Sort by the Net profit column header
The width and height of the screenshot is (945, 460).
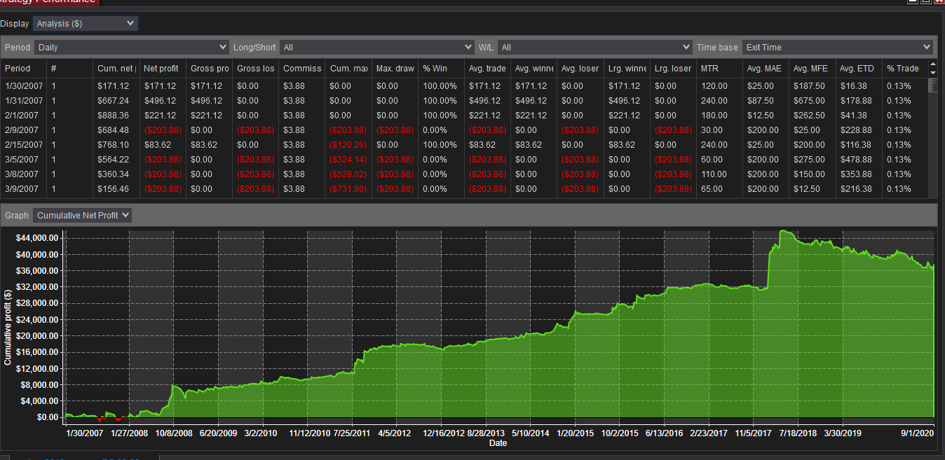tap(162, 69)
